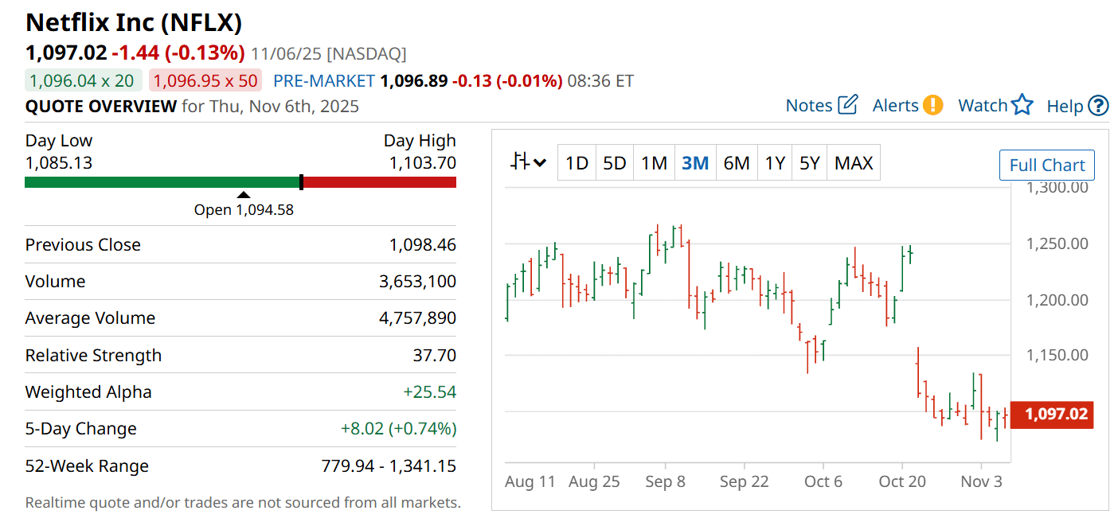Click the Alerts link text

pyautogui.click(x=895, y=106)
